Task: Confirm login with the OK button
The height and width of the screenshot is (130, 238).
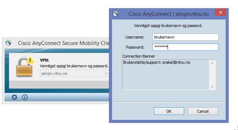Action: pos(169,111)
